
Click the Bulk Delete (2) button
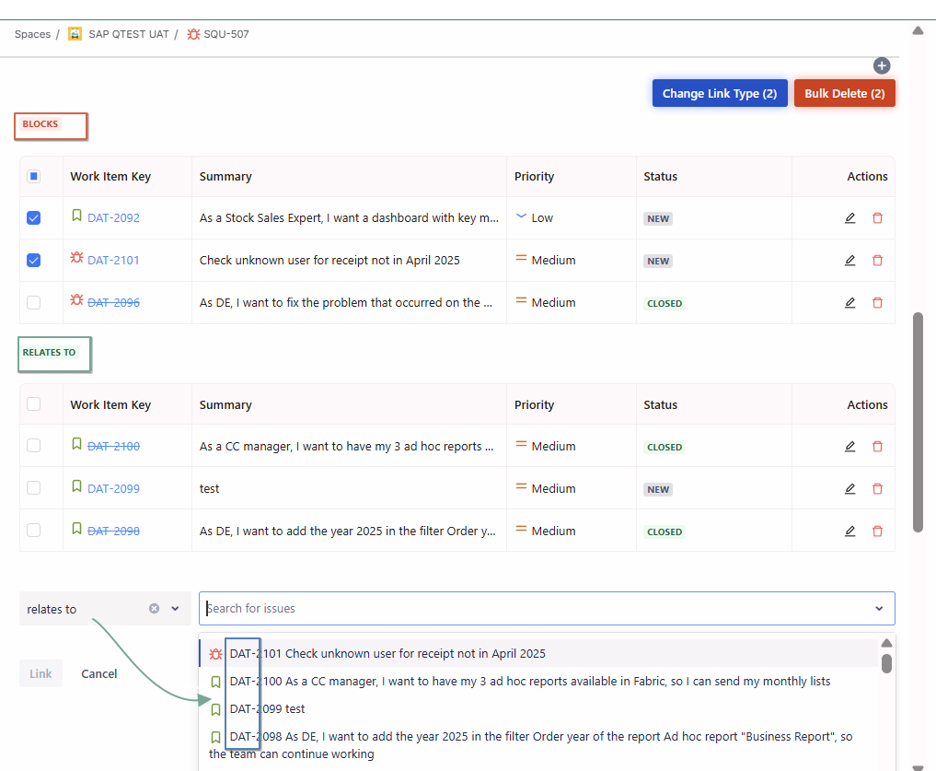[844, 94]
